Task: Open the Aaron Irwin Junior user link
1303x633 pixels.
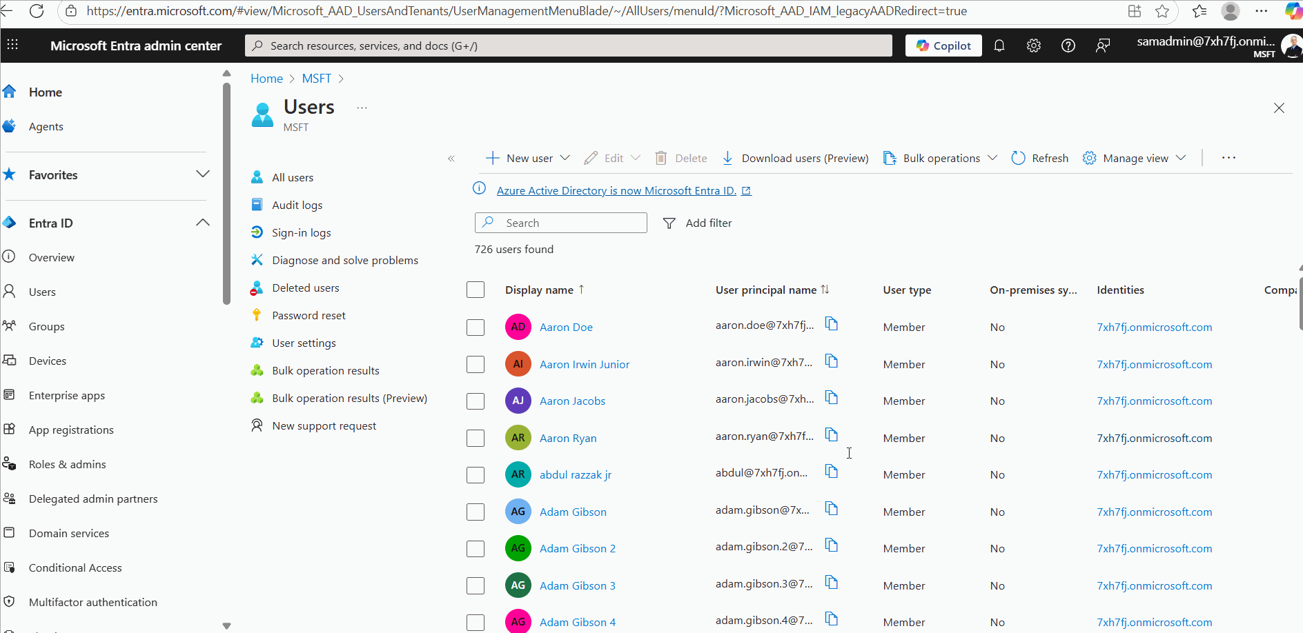Action: click(584, 364)
